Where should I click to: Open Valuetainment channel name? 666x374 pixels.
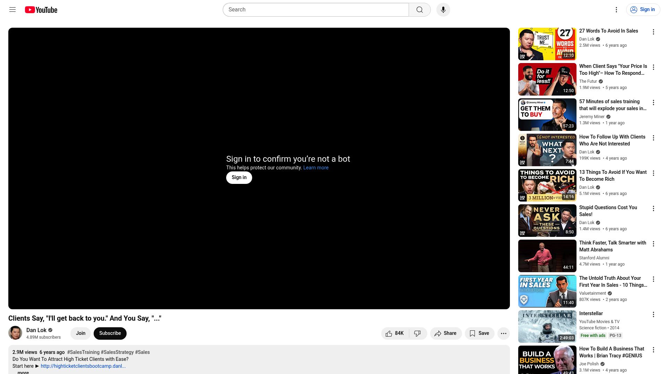(x=592, y=293)
